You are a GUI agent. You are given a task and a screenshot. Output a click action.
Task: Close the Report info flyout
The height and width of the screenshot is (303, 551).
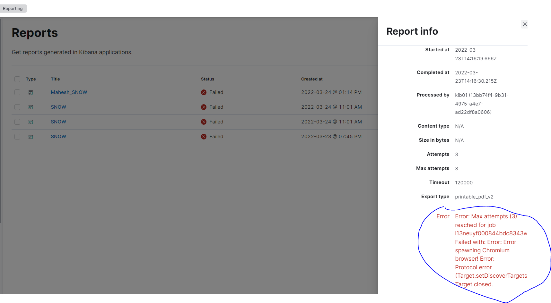(525, 24)
